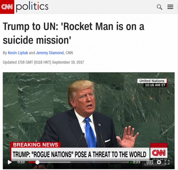178x170 pixels.
Task: Click the United Nations location label
Action: pos(152,81)
